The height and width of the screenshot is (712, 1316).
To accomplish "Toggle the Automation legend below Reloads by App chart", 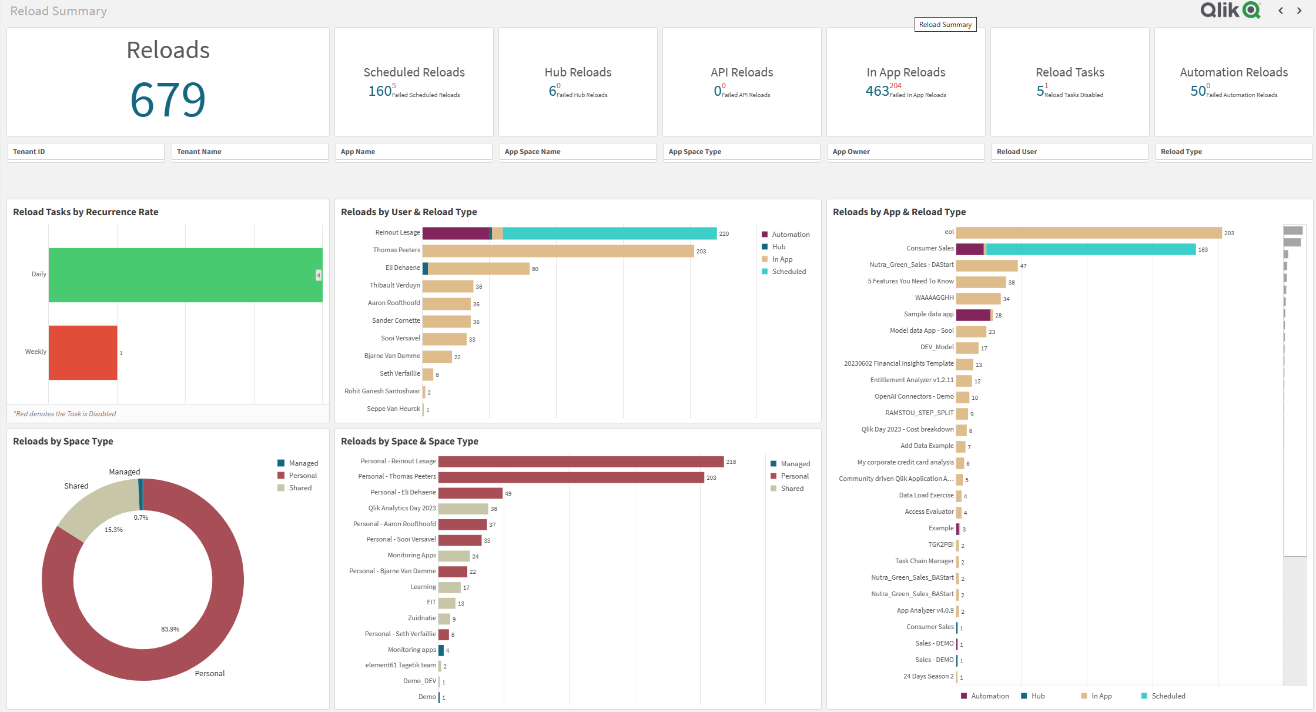I will tap(986, 696).
